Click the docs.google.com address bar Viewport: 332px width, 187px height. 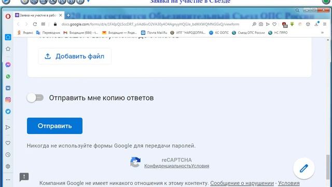coord(150,24)
